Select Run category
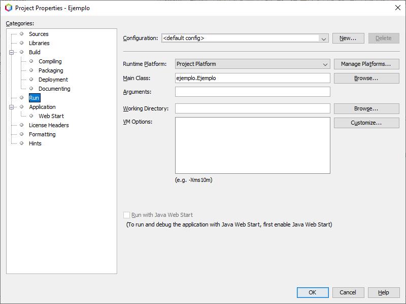This screenshot has width=406, height=304. pos(34,98)
